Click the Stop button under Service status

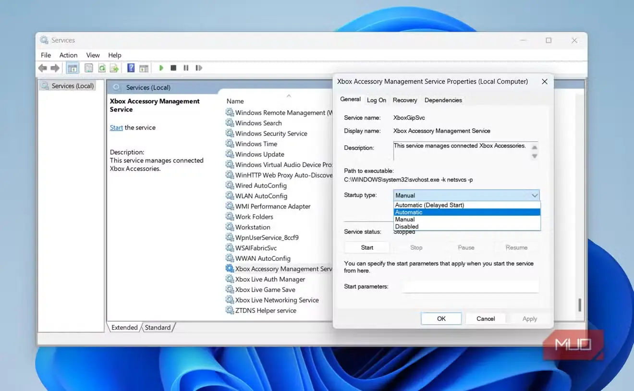[x=416, y=247]
